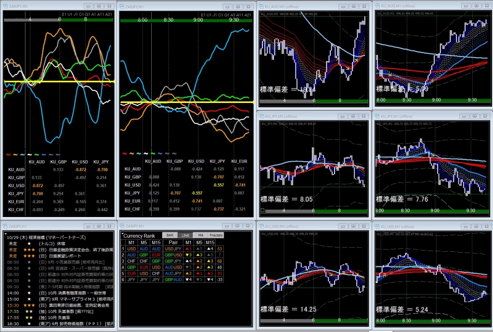Click the KU_AUD,M5 chart window icon
Image resolution: width=493 pixels, height=332 pixels.
[x=261, y=6]
